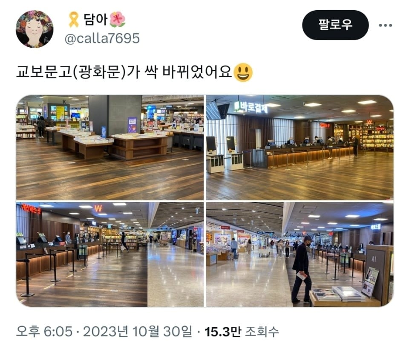Click the 2023년 10월 30일 date

coord(138,331)
